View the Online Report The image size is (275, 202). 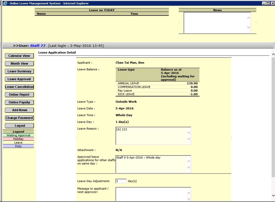[19, 95]
